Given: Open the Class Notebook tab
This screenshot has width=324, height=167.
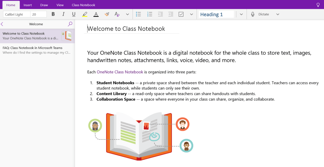Looking at the screenshot, I should (x=83, y=5).
